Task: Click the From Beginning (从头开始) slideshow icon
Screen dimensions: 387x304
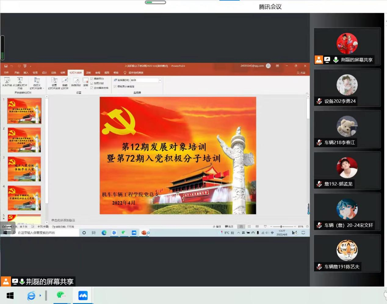Action: pos(7,80)
